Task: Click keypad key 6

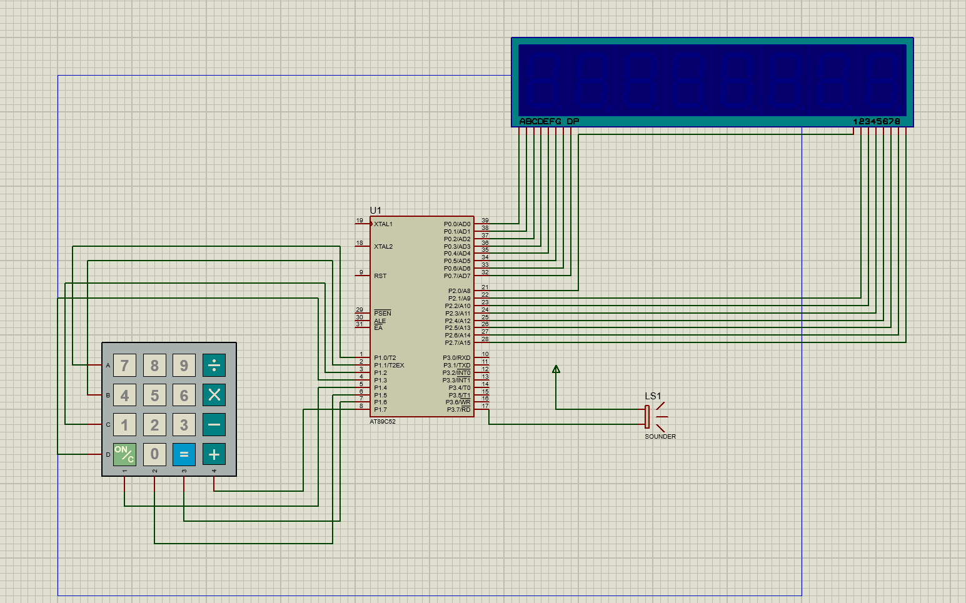Action: coord(184,395)
